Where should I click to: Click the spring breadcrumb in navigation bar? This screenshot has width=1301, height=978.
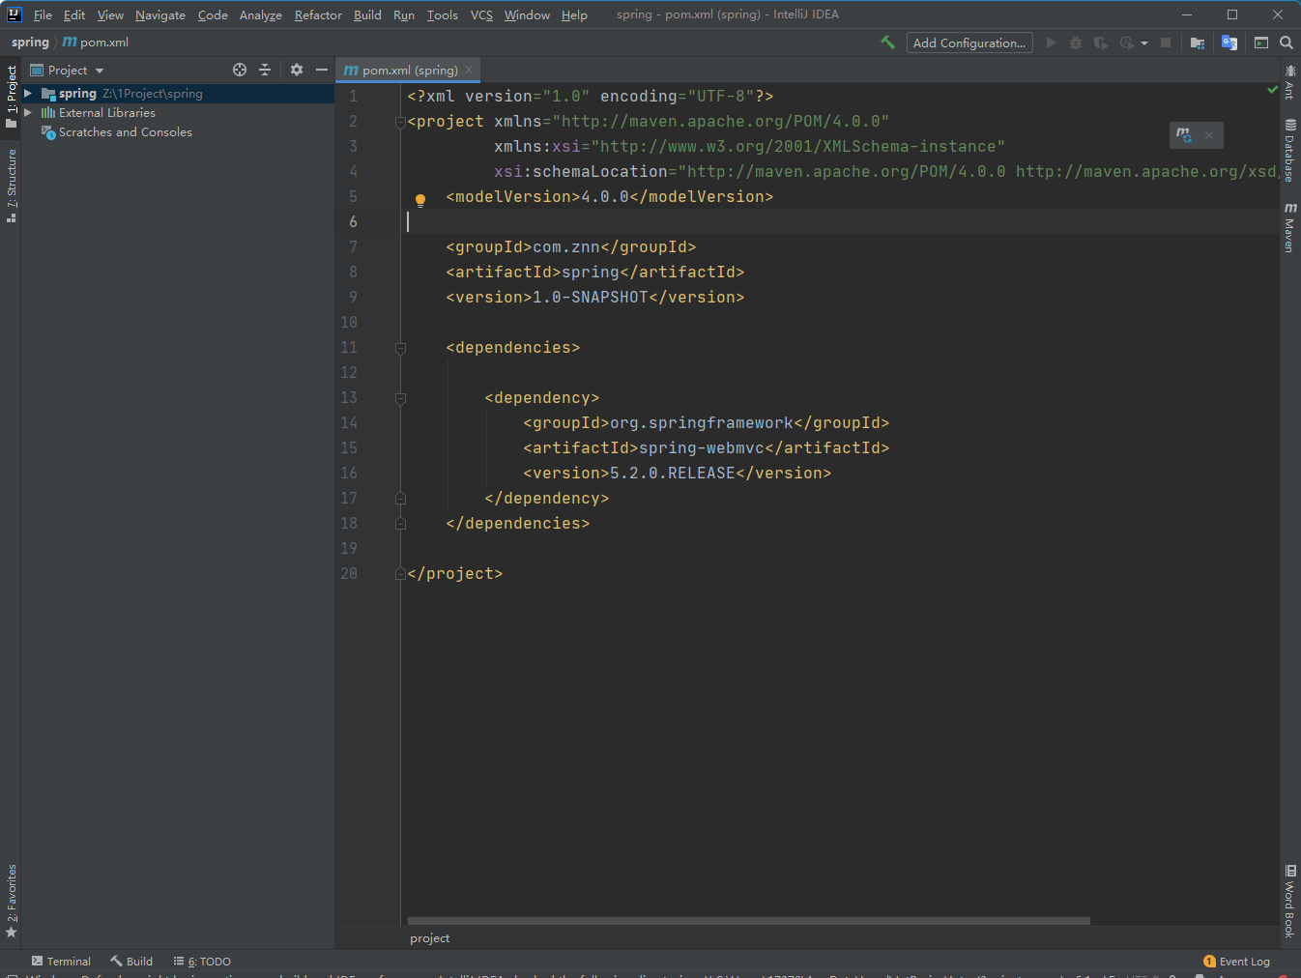coord(30,43)
